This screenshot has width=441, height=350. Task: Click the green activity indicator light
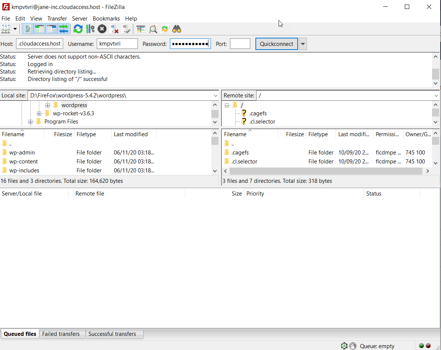point(421,346)
